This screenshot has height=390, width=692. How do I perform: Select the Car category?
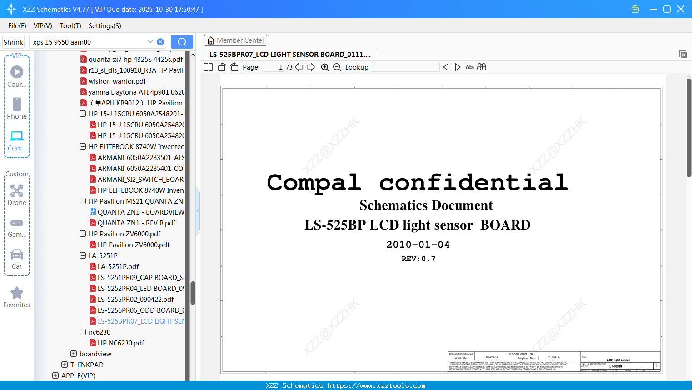click(x=17, y=260)
